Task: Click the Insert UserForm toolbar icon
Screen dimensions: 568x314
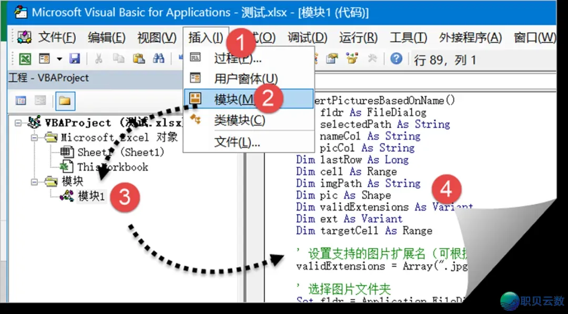Action: click(x=45, y=59)
